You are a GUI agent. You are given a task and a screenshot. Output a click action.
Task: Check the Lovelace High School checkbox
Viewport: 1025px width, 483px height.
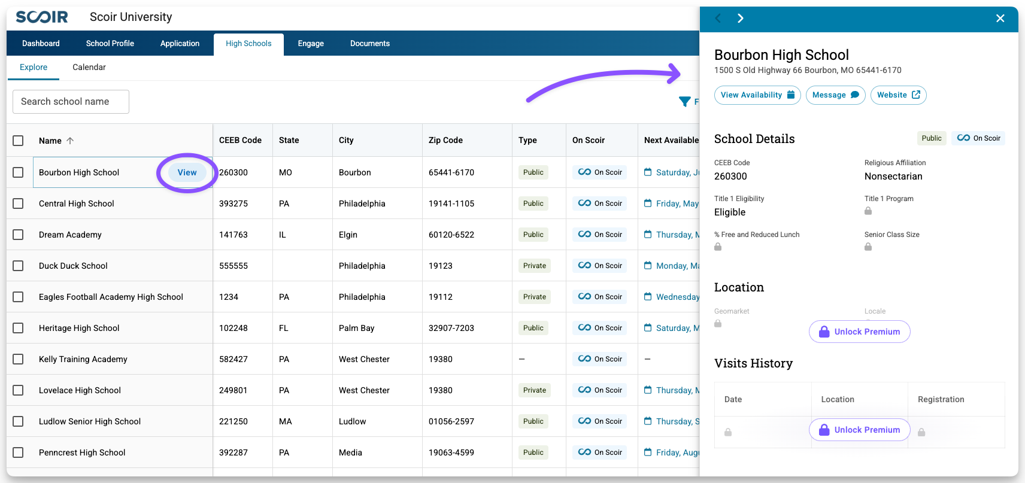pos(18,390)
